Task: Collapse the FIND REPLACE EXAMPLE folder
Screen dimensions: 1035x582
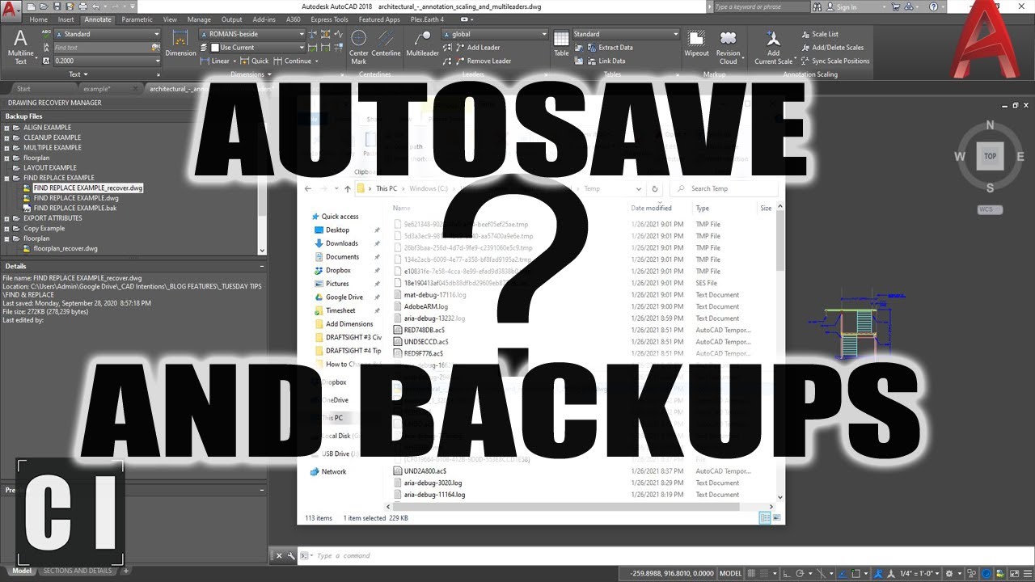Action: pos(7,178)
